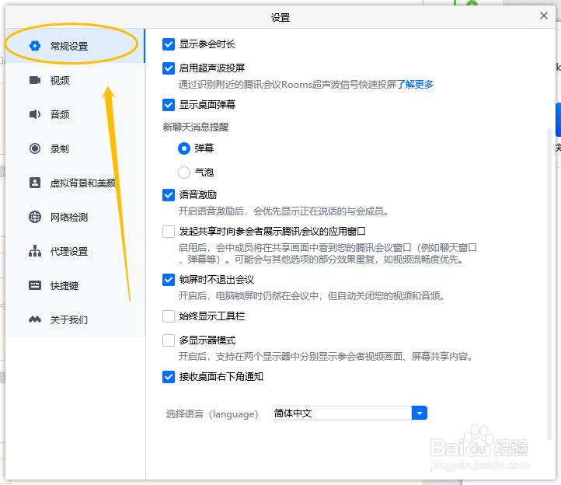Open the 关于我们 tab
Screen dimensions: 561x485
click(x=75, y=319)
